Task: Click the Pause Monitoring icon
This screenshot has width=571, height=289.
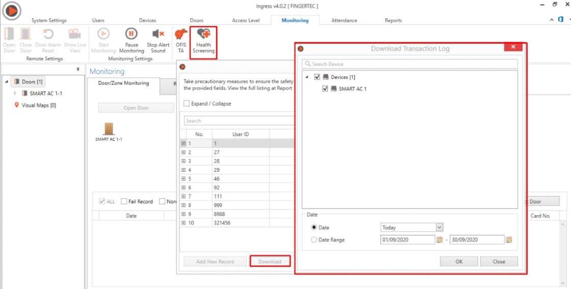Action: coord(132,34)
